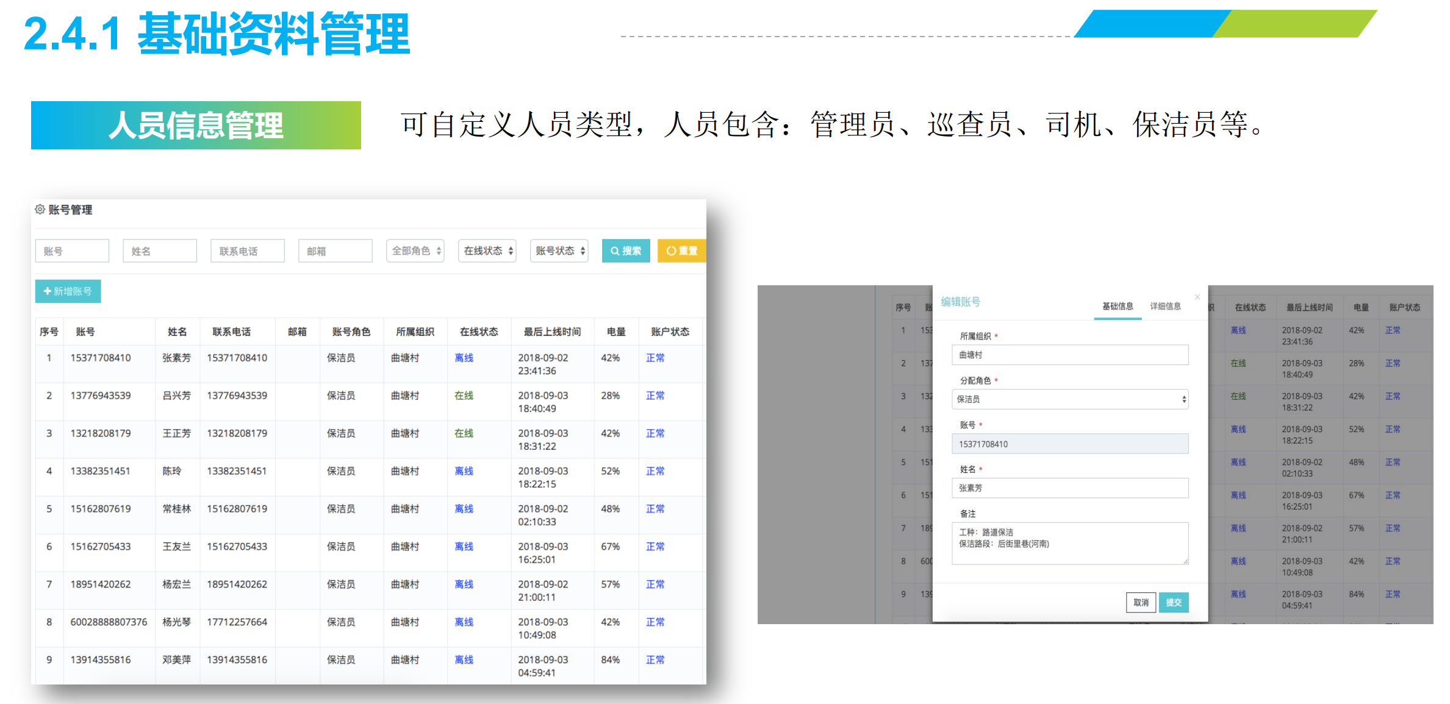
Task: Click the 搜索 magnifier search button
Action: point(625,251)
